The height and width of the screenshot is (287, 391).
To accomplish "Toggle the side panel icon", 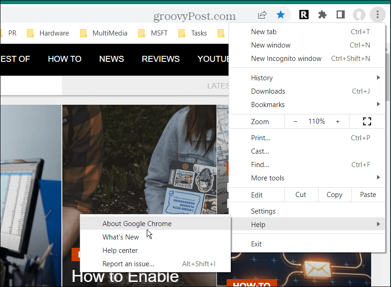I will click(x=340, y=14).
